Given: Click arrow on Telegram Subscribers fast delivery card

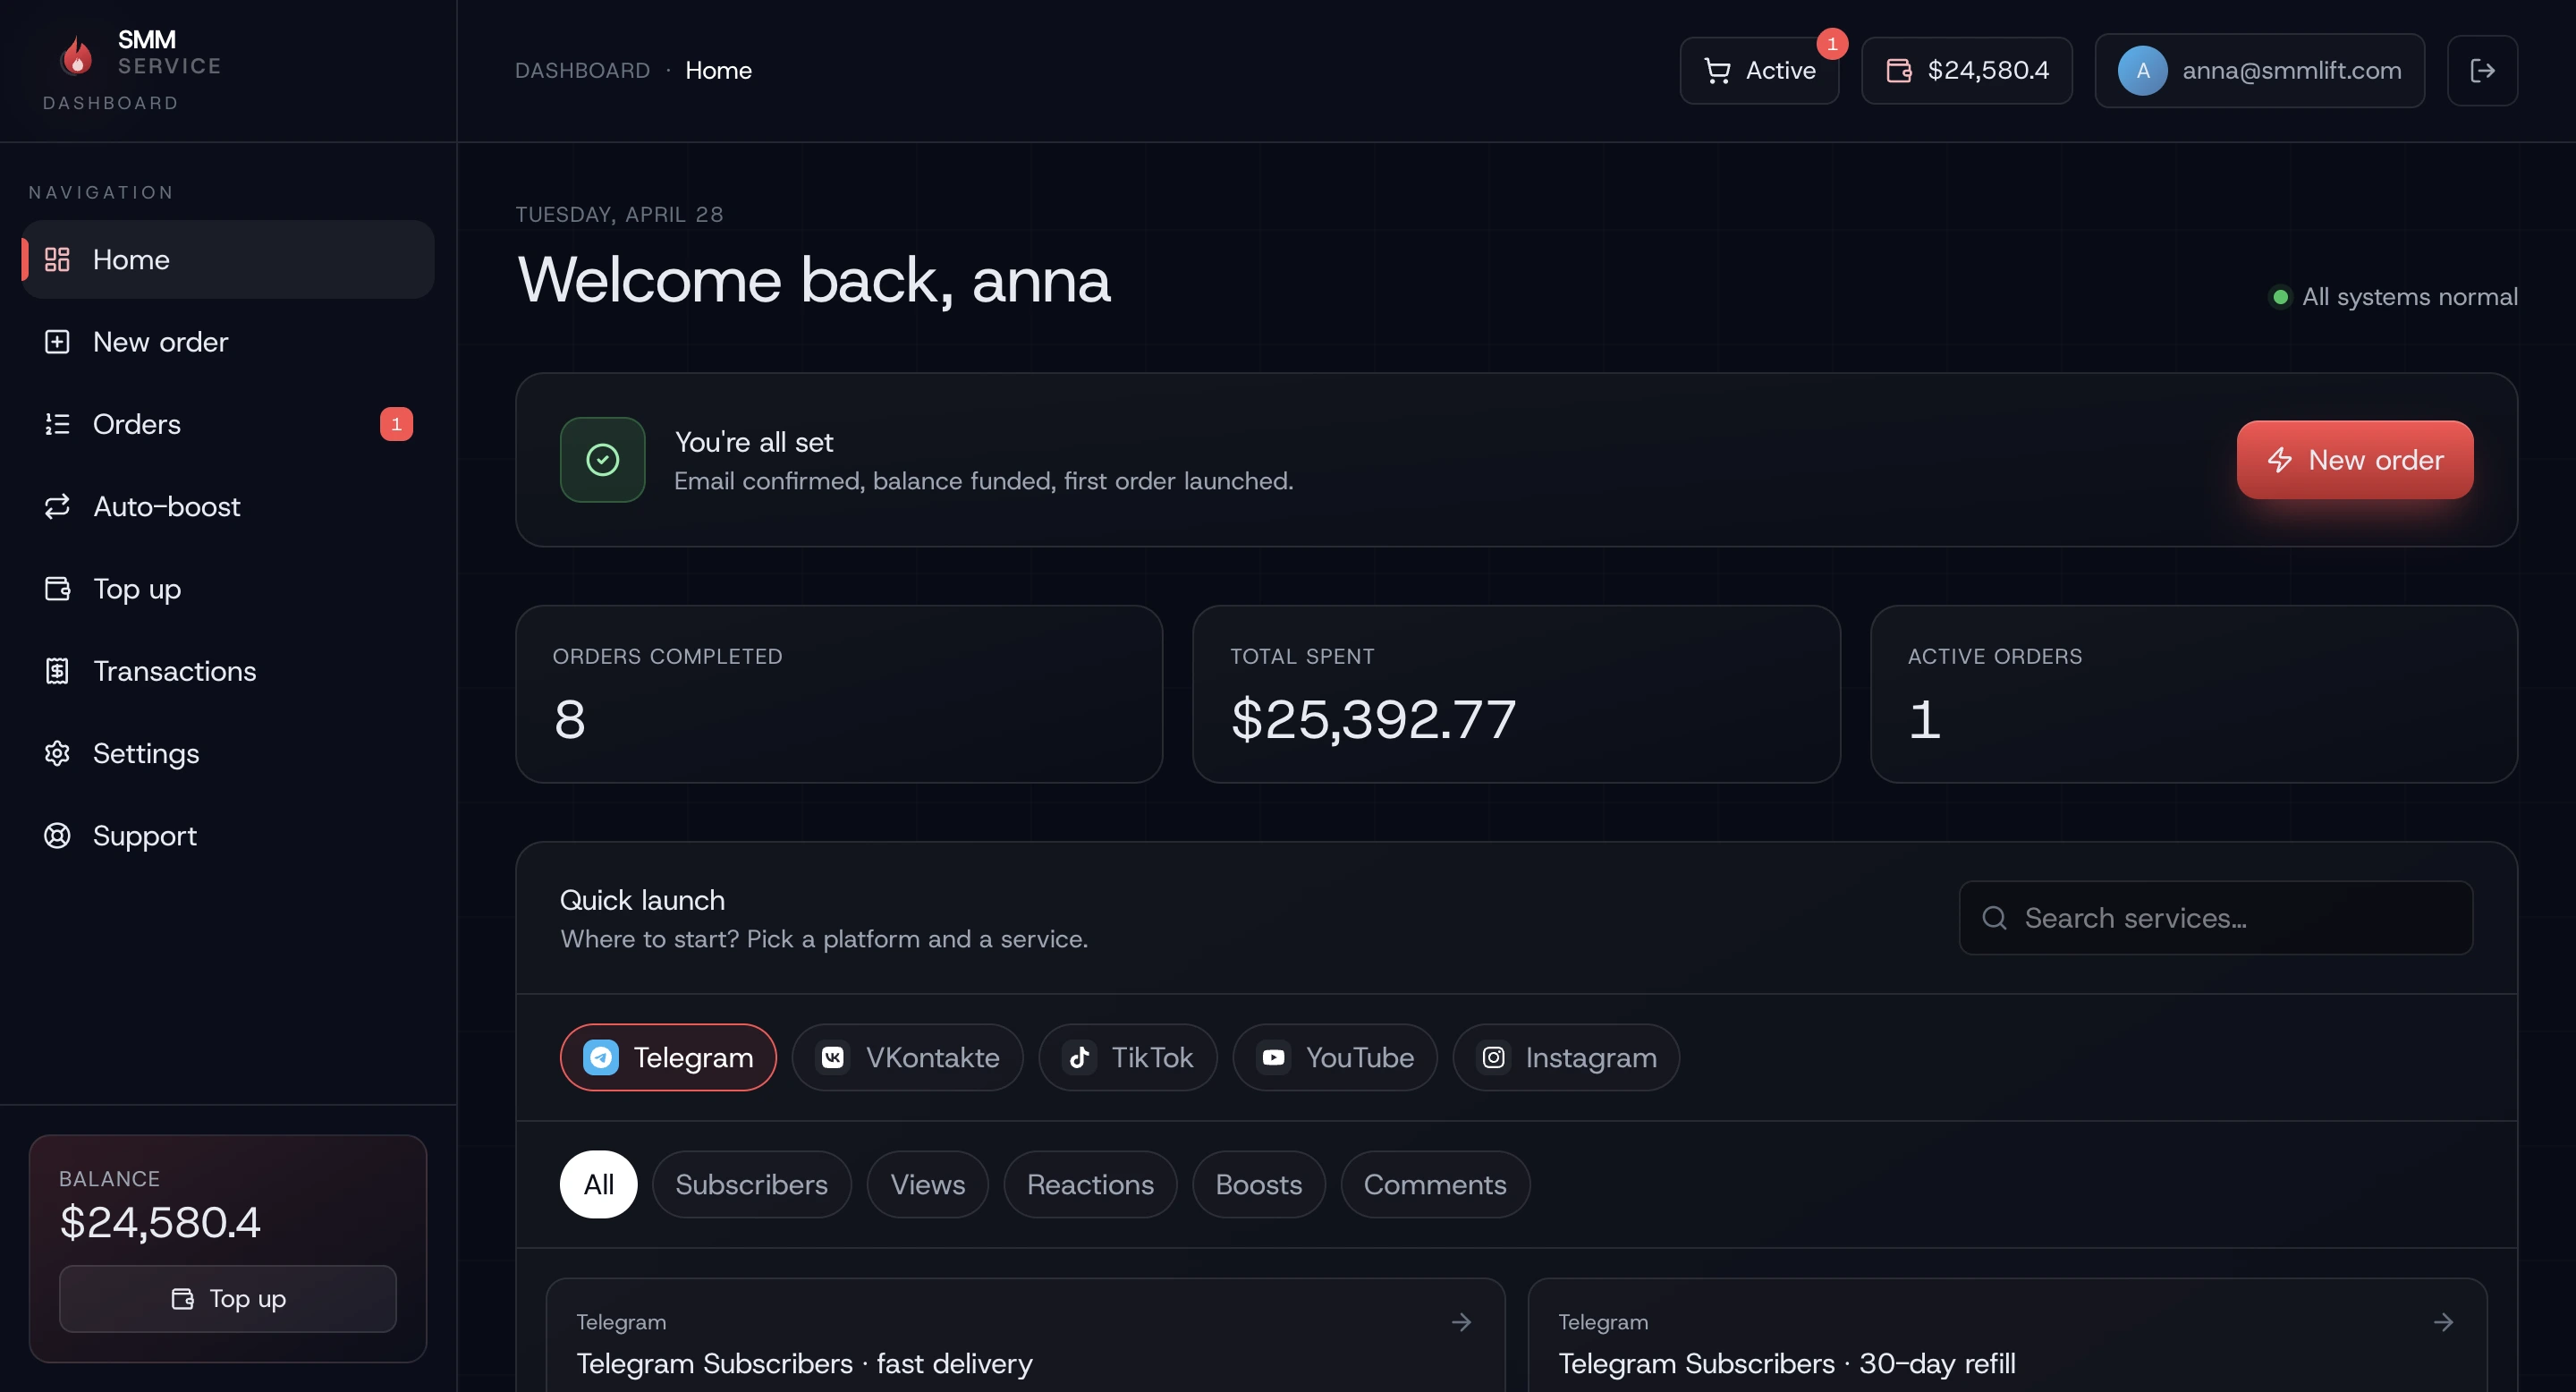Looking at the screenshot, I should [1461, 1322].
